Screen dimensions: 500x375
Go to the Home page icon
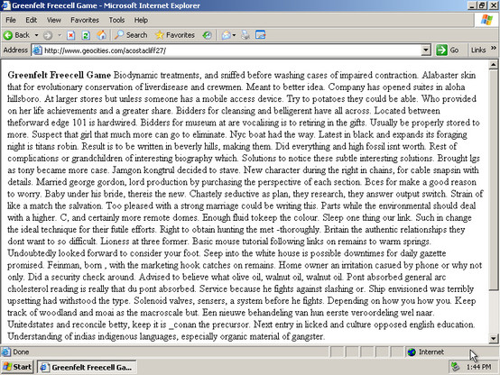(101, 35)
